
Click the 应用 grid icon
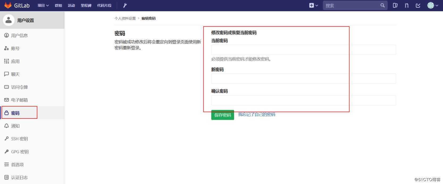pos(6,61)
